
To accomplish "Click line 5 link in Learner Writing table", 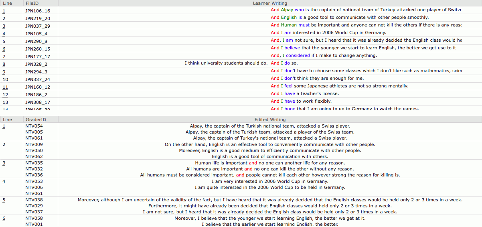I will pos(4,41).
